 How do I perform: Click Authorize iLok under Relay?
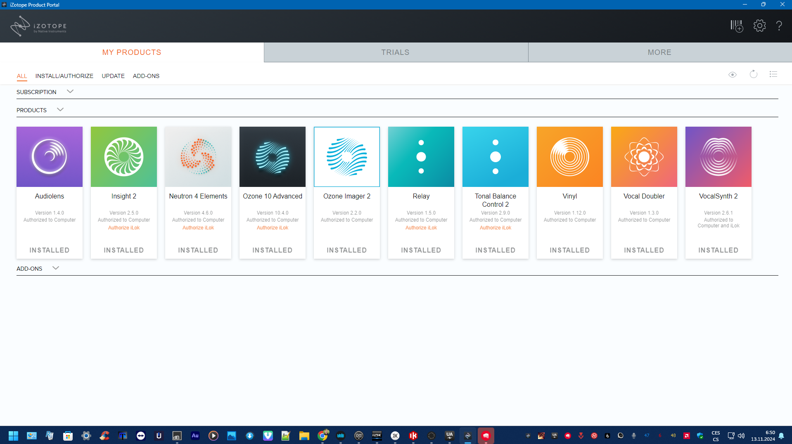click(x=421, y=228)
